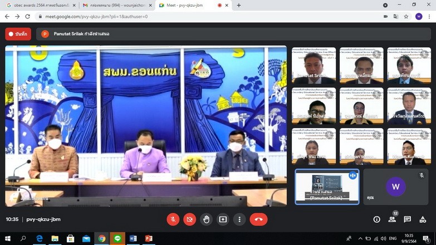Open the chat messages panel
Image resolution: width=436 pixels, height=245 pixels.
tap(408, 219)
